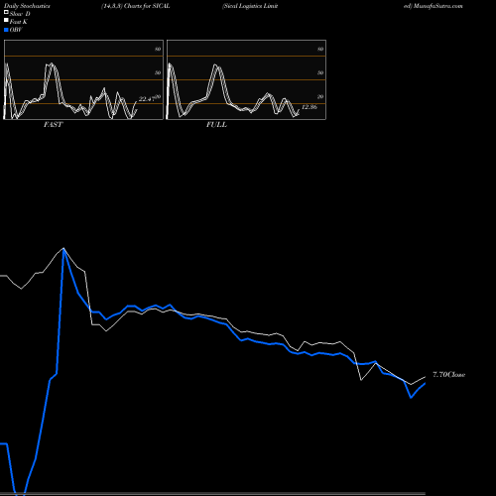Click the 'Slow D' legend label

point(20,14)
